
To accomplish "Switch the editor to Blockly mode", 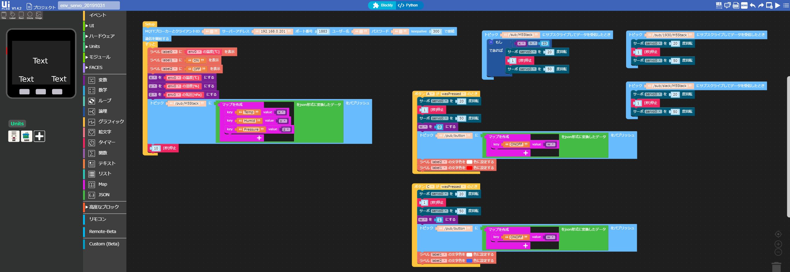I will (x=382, y=5).
